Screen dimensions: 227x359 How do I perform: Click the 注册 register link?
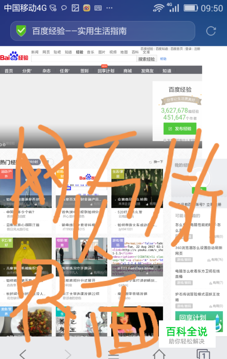coord(197,49)
